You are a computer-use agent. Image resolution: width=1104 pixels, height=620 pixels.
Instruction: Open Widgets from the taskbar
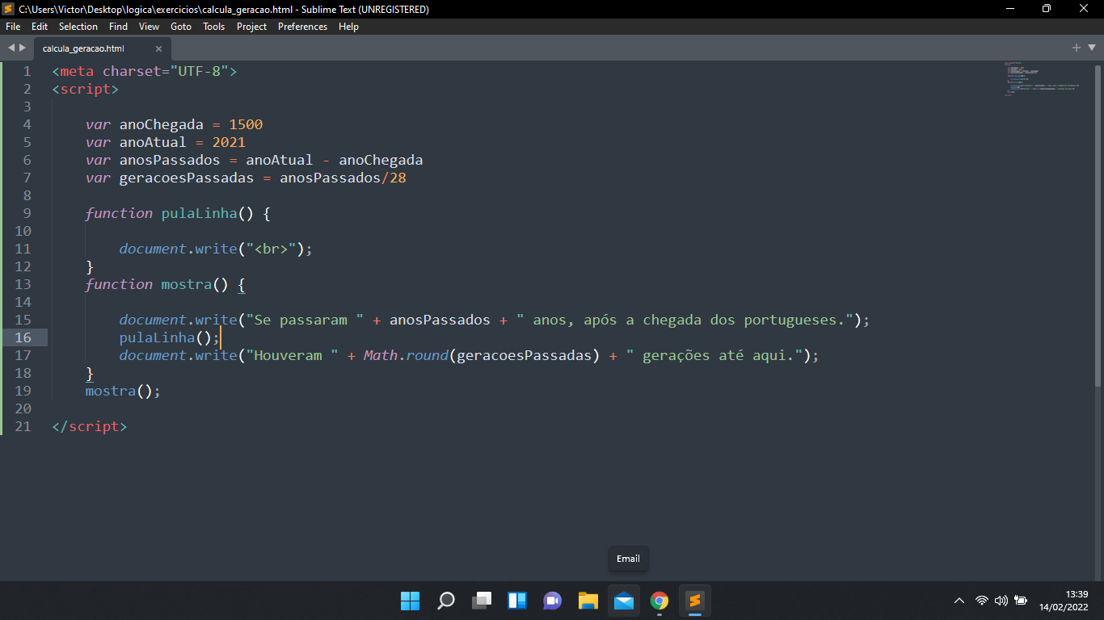(517, 601)
